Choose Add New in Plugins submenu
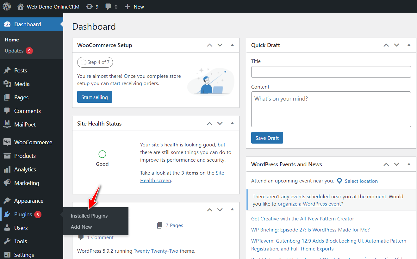Viewport: 417px width, 259px height. click(x=81, y=227)
